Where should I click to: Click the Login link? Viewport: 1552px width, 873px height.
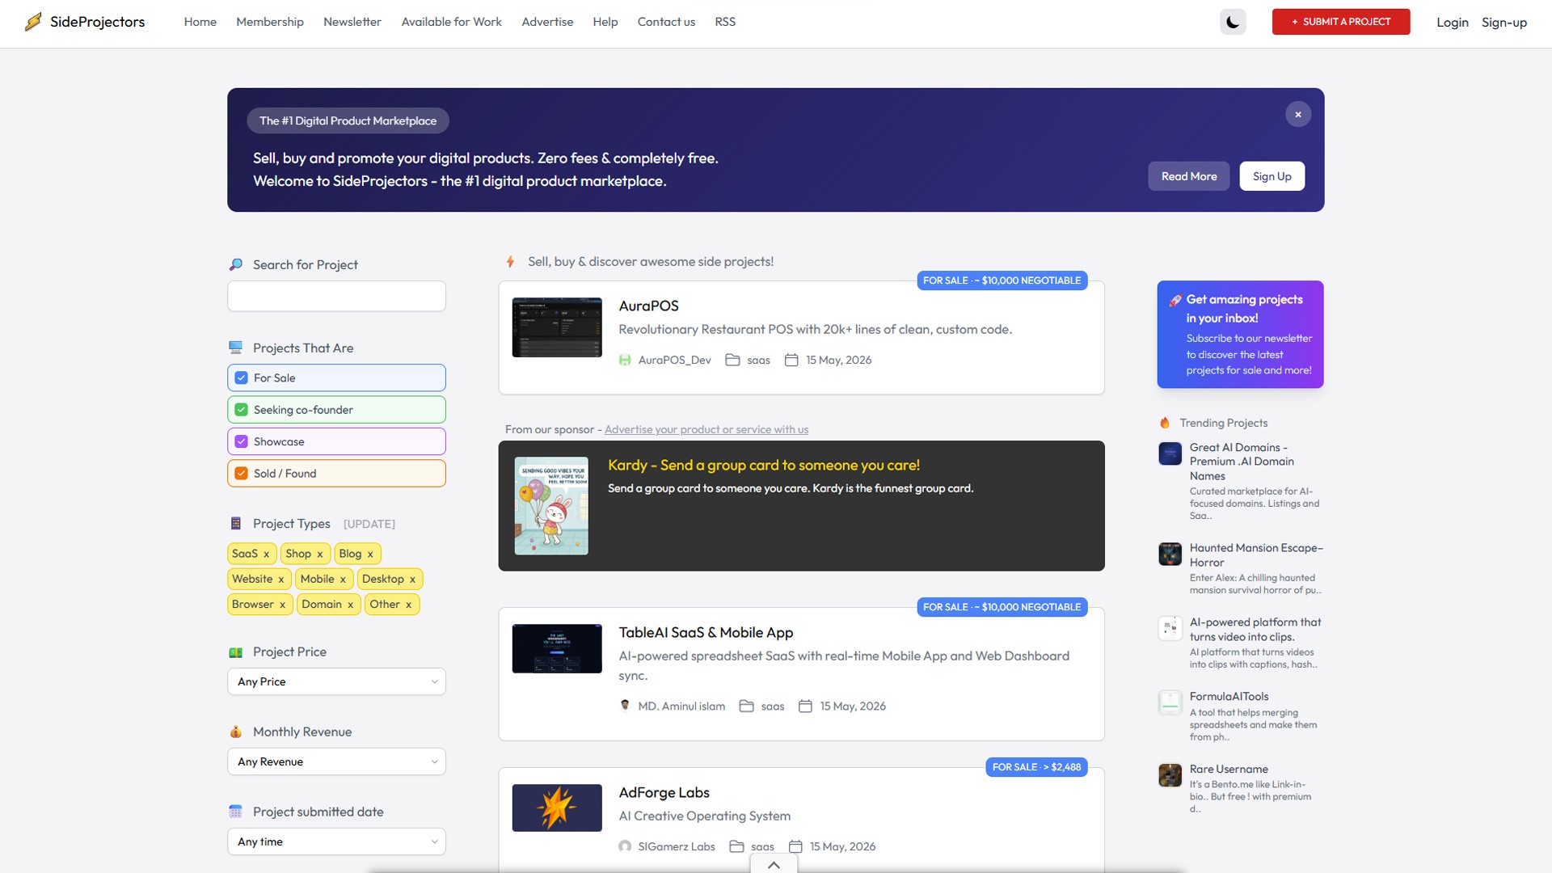click(x=1453, y=23)
